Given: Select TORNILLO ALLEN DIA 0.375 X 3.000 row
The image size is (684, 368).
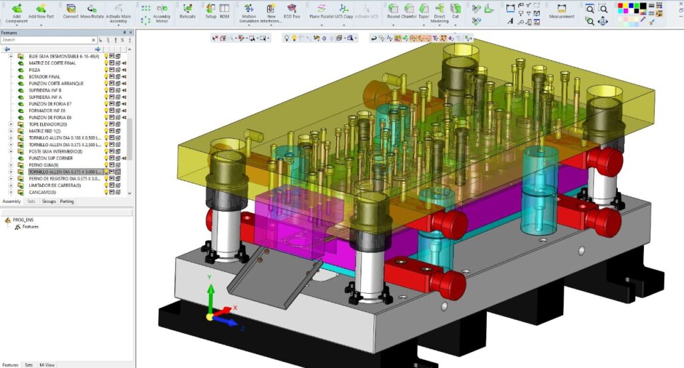Looking at the screenshot, I should click(x=65, y=172).
